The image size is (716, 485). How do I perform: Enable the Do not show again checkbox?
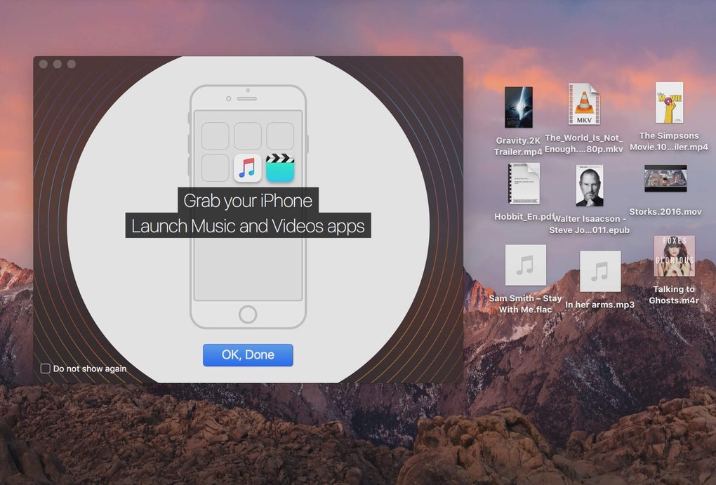pyautogui.click(x=45, y=368)
